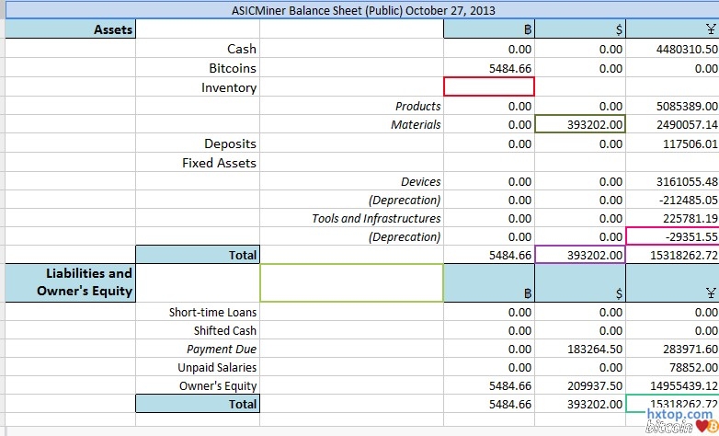The height and width of the screenshot is (436, 719).
Task: Select the Short-time Loans label cell
Action: (212, 313)
